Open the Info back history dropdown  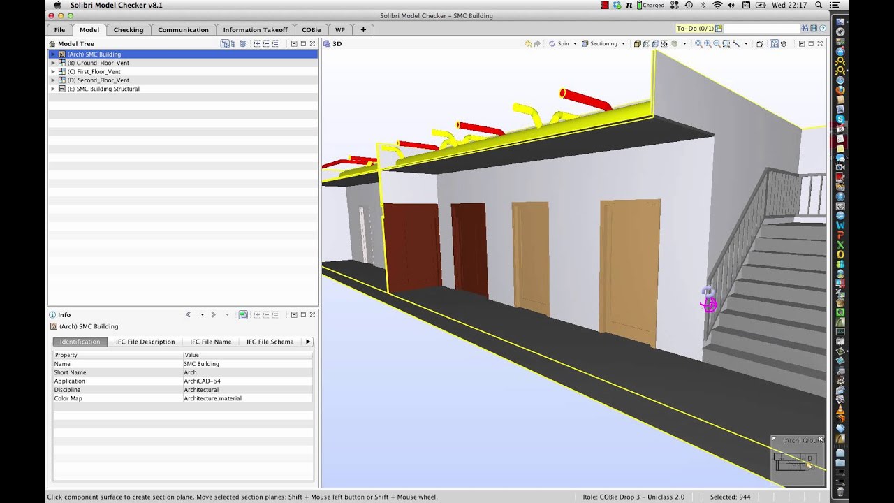tap(203, 314)
